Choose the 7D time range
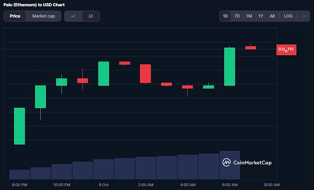Viewport: 314px width, 190px height. (x=237, y=16)
